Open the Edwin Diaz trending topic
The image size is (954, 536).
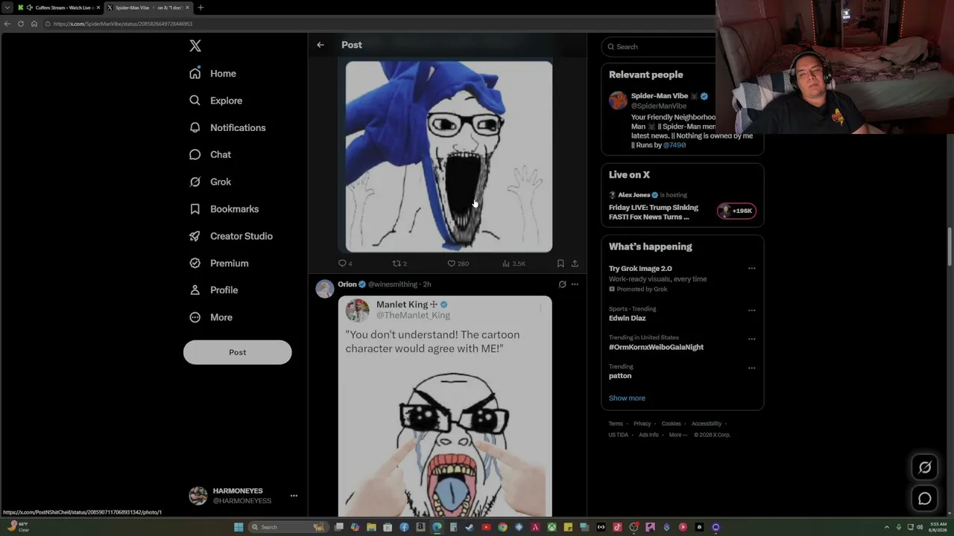pos(628,318)
